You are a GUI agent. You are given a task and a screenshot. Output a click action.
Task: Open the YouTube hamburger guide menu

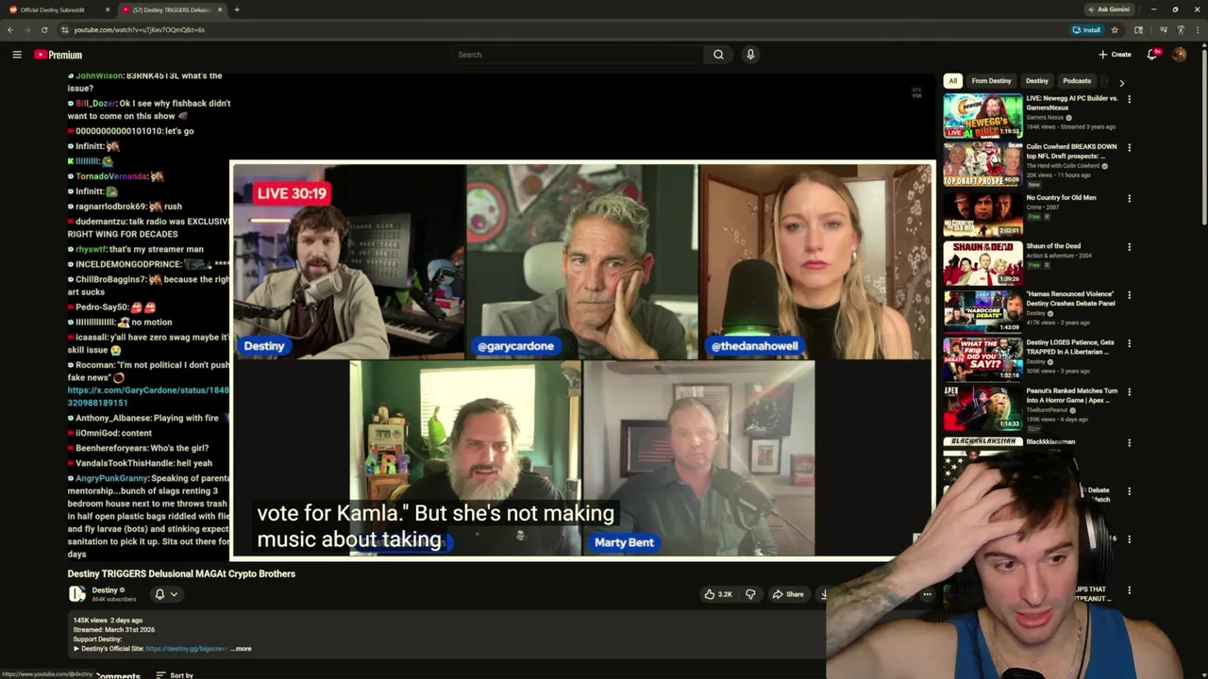point(17,55)
